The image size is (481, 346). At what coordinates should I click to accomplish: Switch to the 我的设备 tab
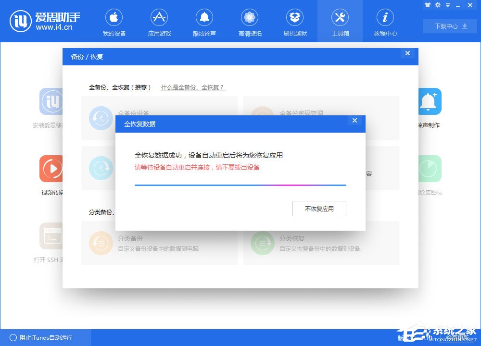pyautogui.click(x=114, y=17)
